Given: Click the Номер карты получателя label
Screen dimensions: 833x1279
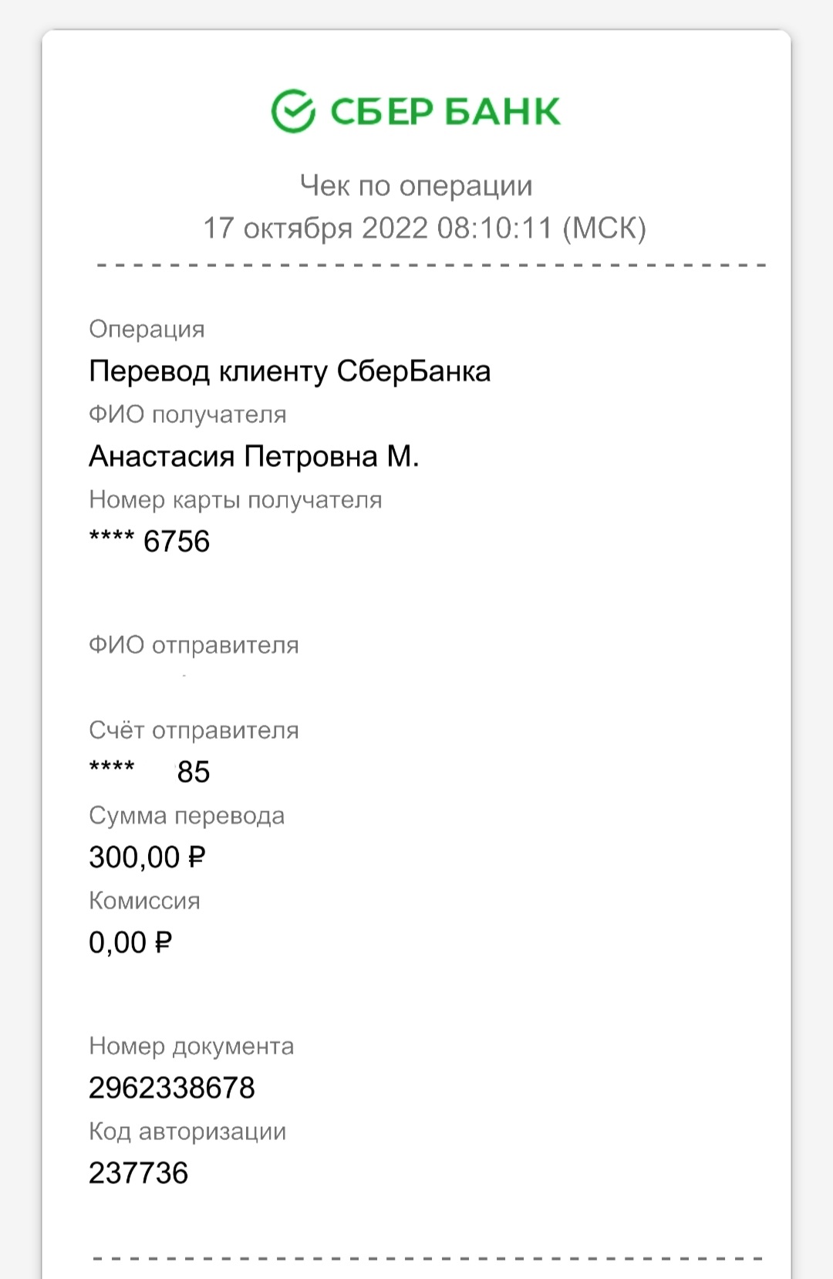Looking at the screenshot, I should click(235, 499).
